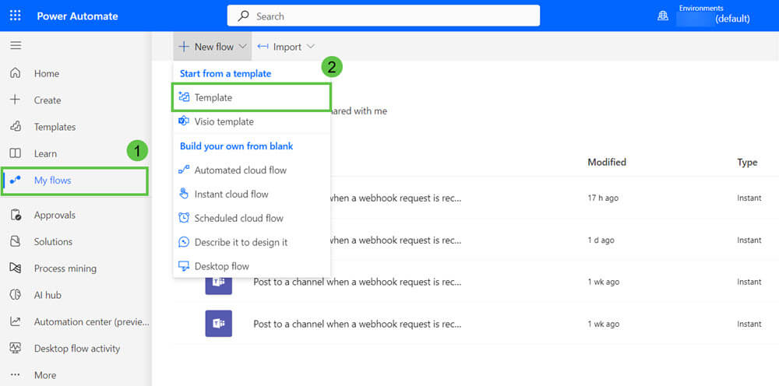
Task: Click the Visio template icon
Action: [x=184, y=121]
